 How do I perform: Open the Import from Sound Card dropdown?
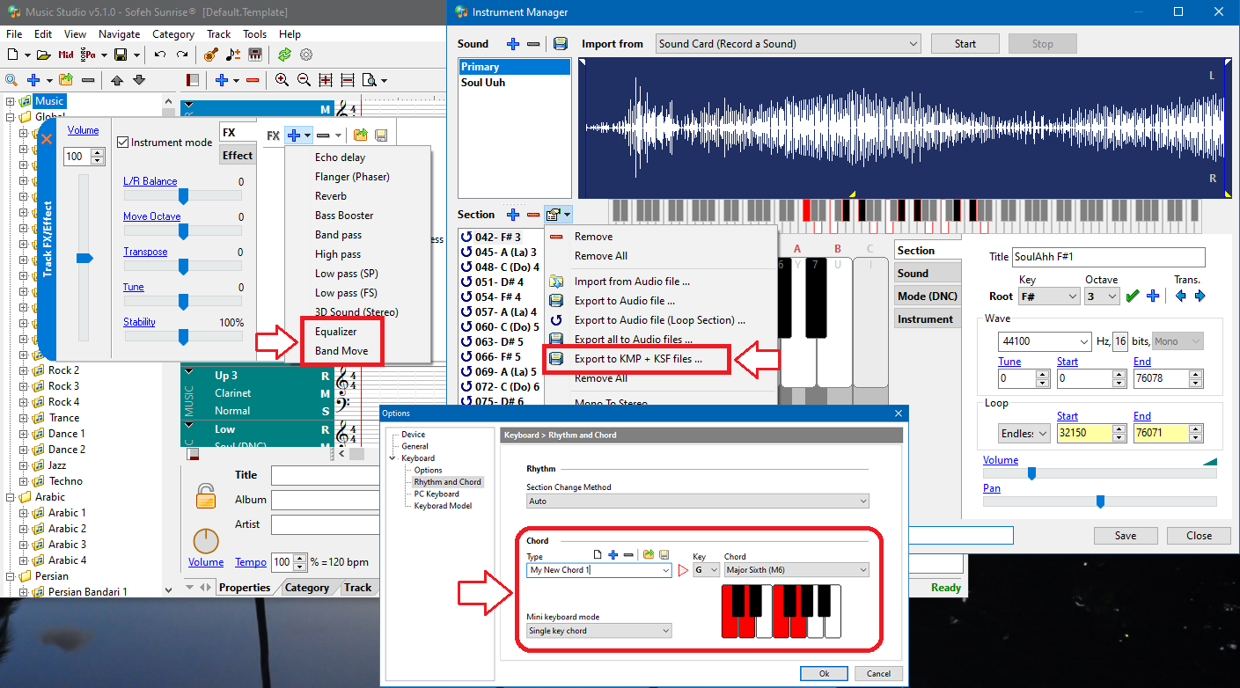coord(788,44)
